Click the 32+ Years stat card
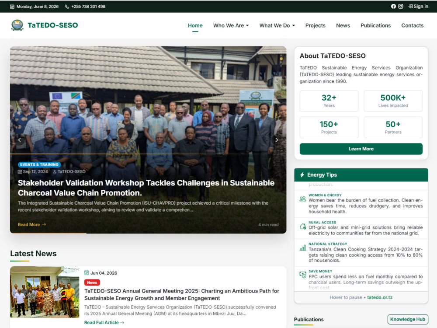The image size is (437, 328). point(329,101)
